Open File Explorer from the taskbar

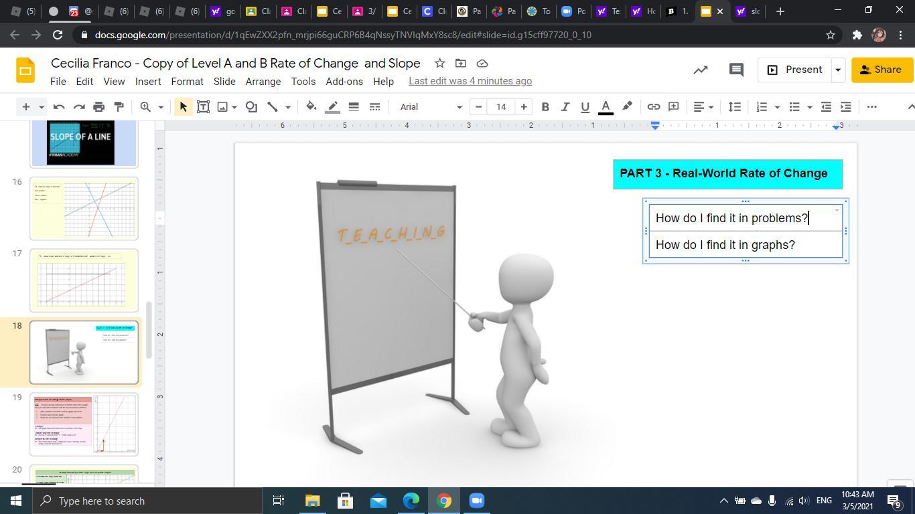click(x=313, y=501)
